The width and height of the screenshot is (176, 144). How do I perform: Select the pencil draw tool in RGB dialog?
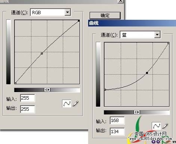coord(75,104)
